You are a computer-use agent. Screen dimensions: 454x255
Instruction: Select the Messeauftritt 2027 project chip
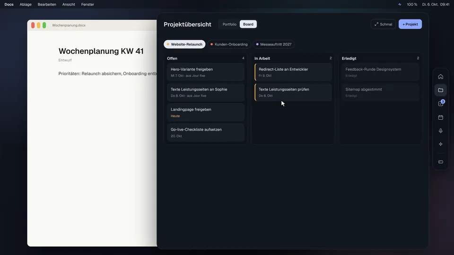click(x=274, y=44)
